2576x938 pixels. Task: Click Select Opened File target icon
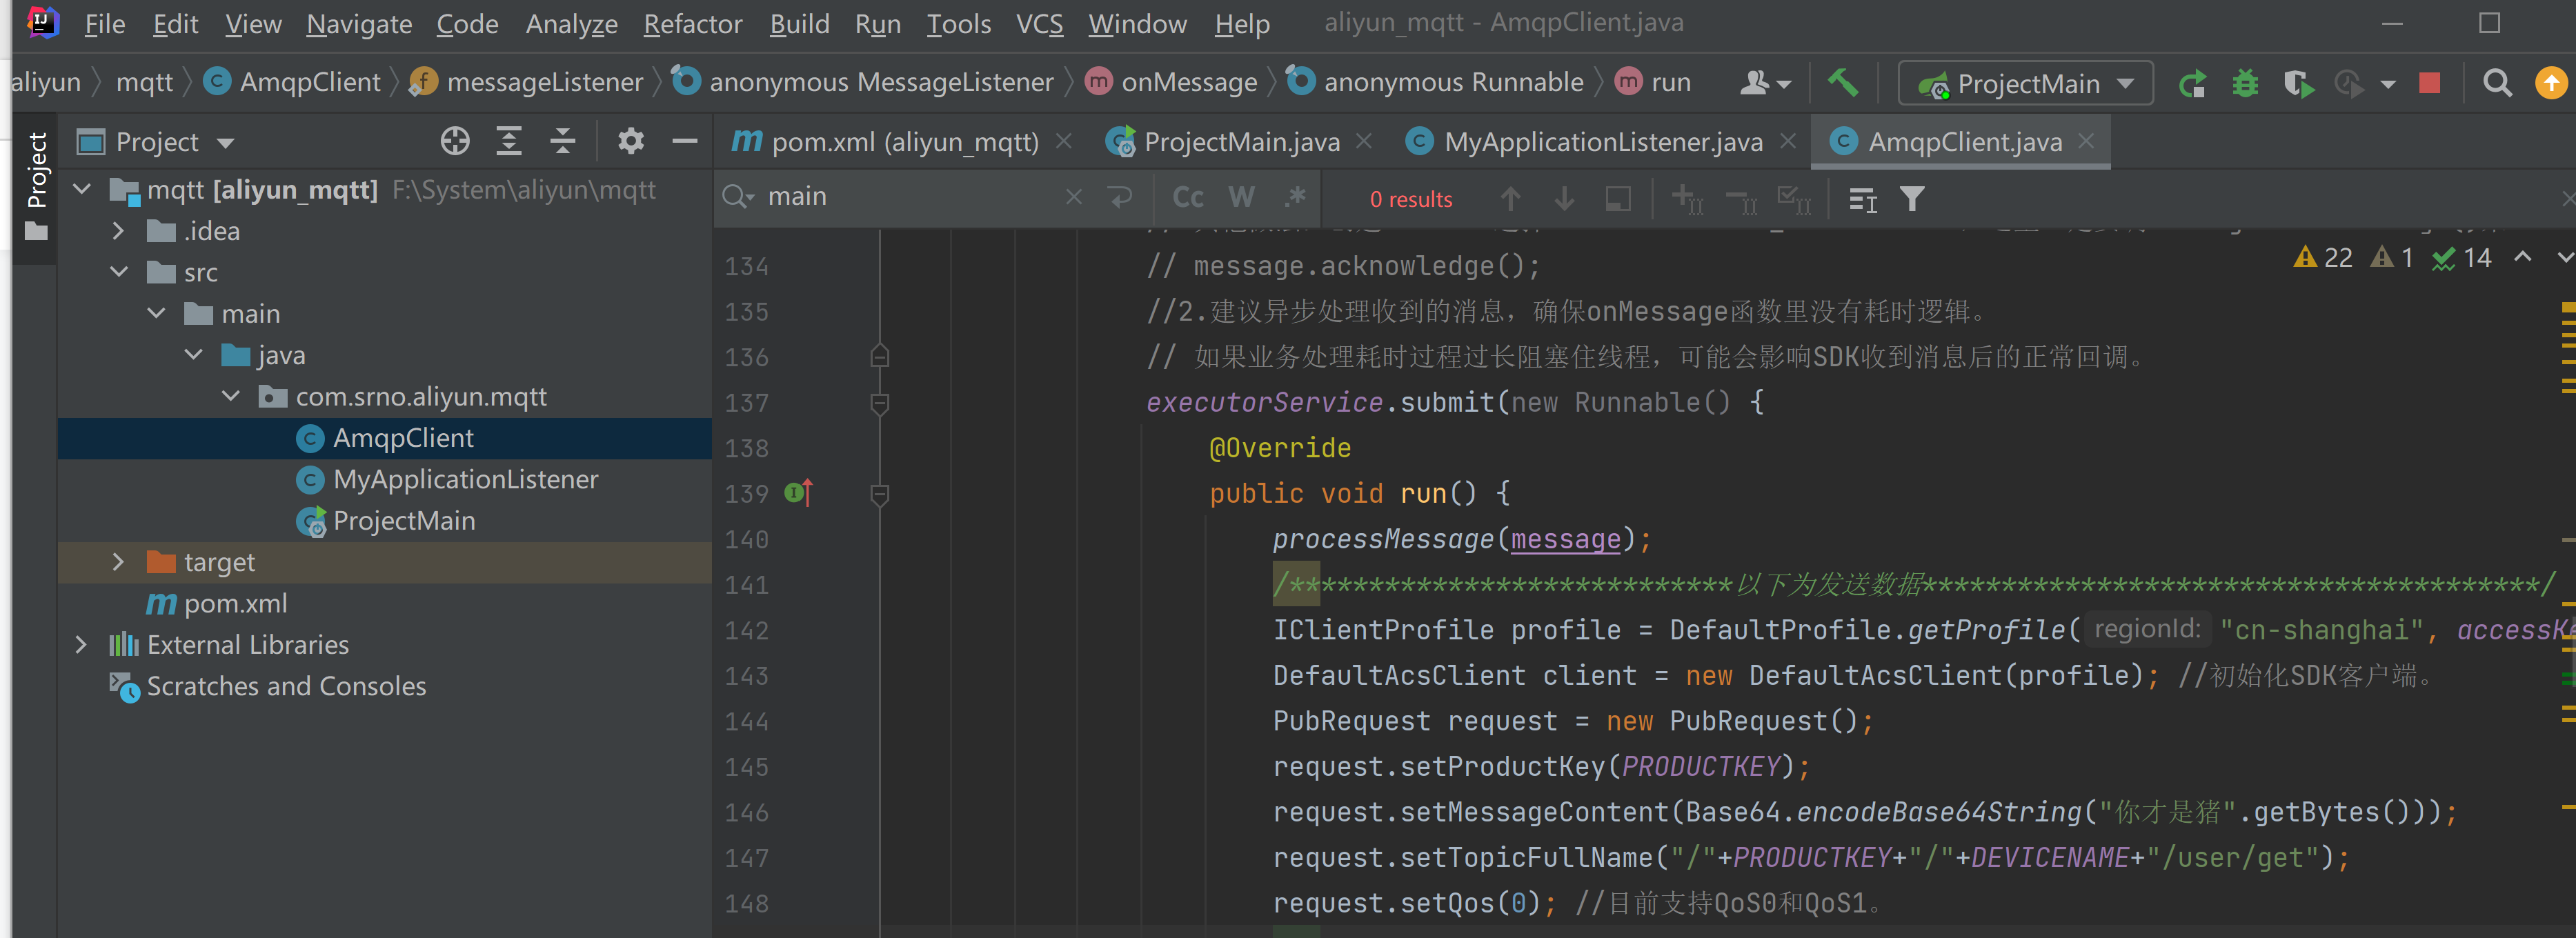[455, 142]
